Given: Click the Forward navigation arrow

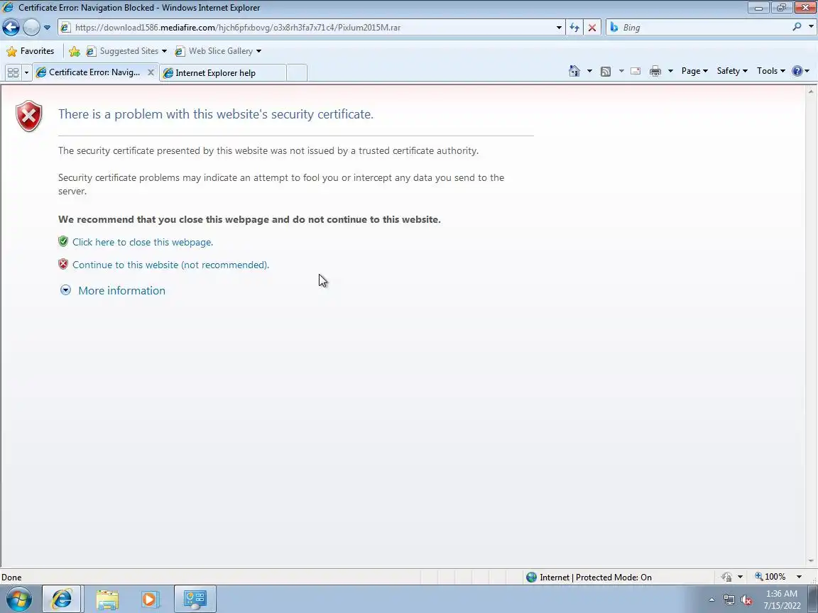Looking at the screenshot, I should 31,27.
